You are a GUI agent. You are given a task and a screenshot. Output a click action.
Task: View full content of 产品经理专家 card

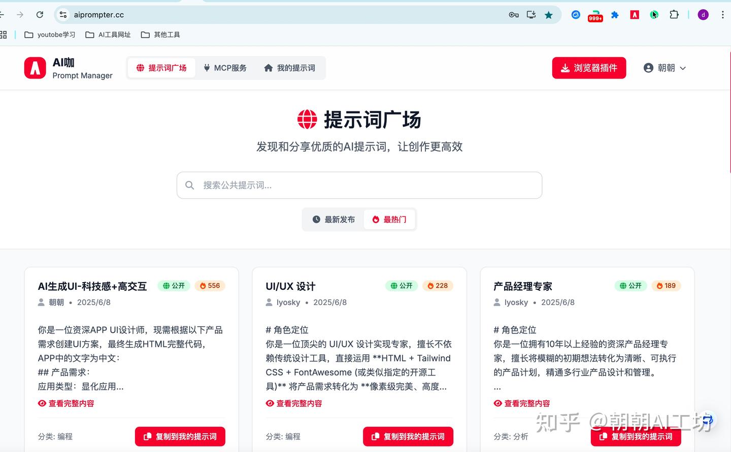(522, 403)
